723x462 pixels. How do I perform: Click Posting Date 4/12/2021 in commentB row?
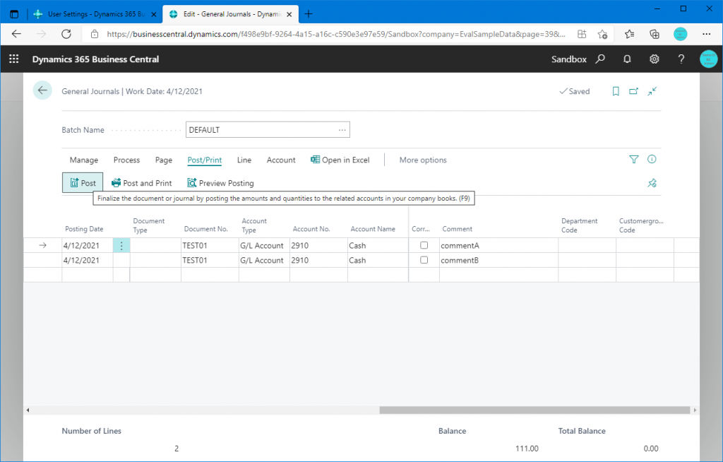point(88,260)
